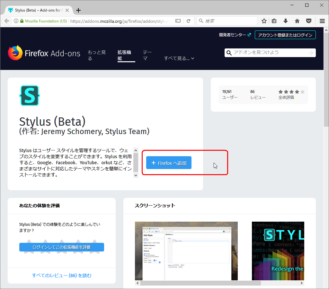Click the Mozilla Foundation (US) identity label

click(46, 21)
